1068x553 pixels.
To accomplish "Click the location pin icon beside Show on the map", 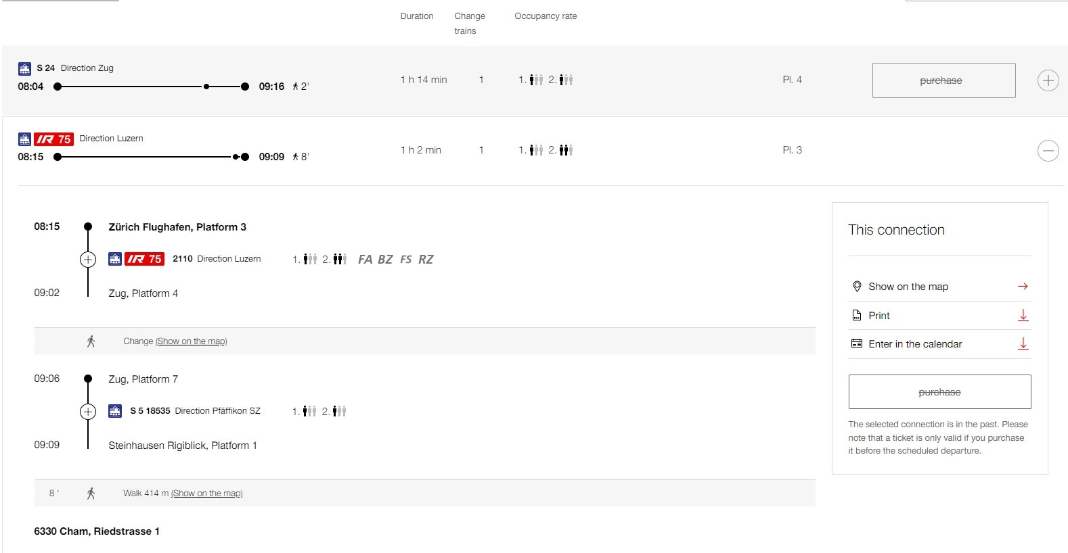I will tap(856, 287).
